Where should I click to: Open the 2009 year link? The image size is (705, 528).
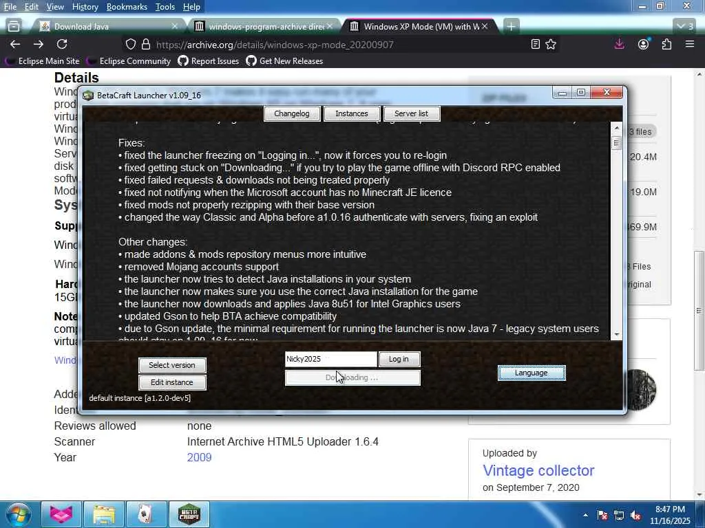pyautogui.click(x=199, y=457)
